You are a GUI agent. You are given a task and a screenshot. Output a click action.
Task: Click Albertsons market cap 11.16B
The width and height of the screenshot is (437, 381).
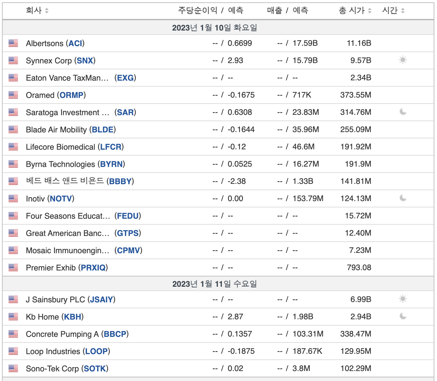coord(359,43)
